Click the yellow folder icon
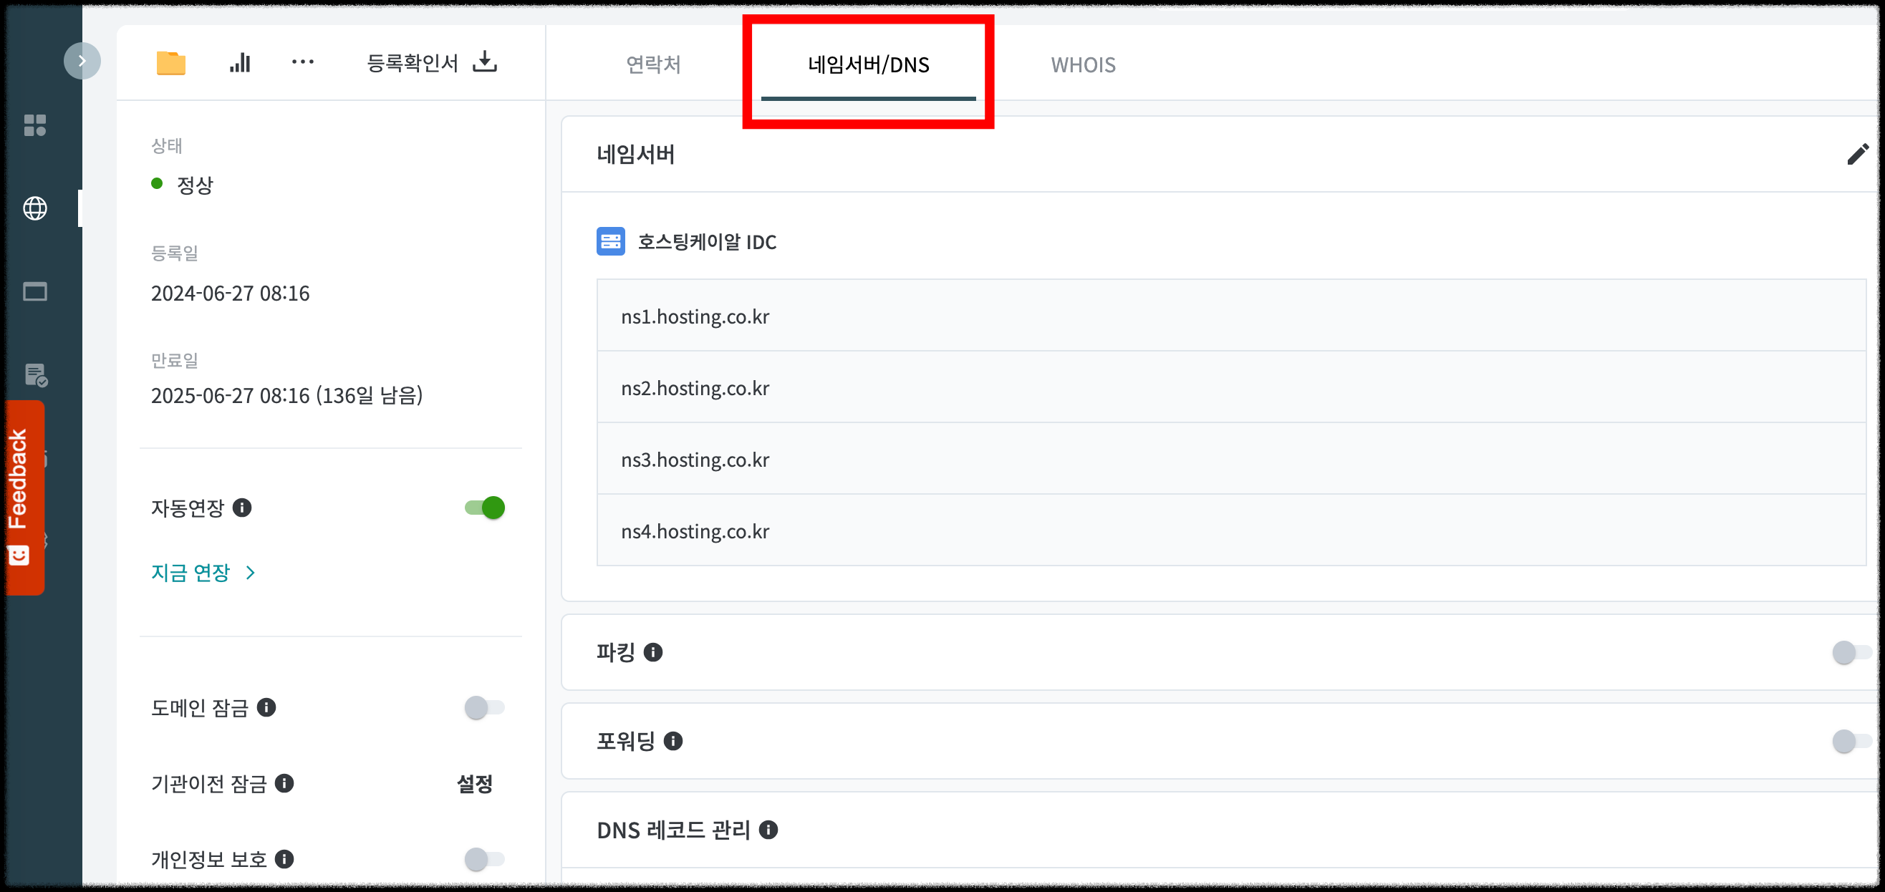Image resolution: width=1885 pixels, height=892 pixels. click(x=170, y=64)
